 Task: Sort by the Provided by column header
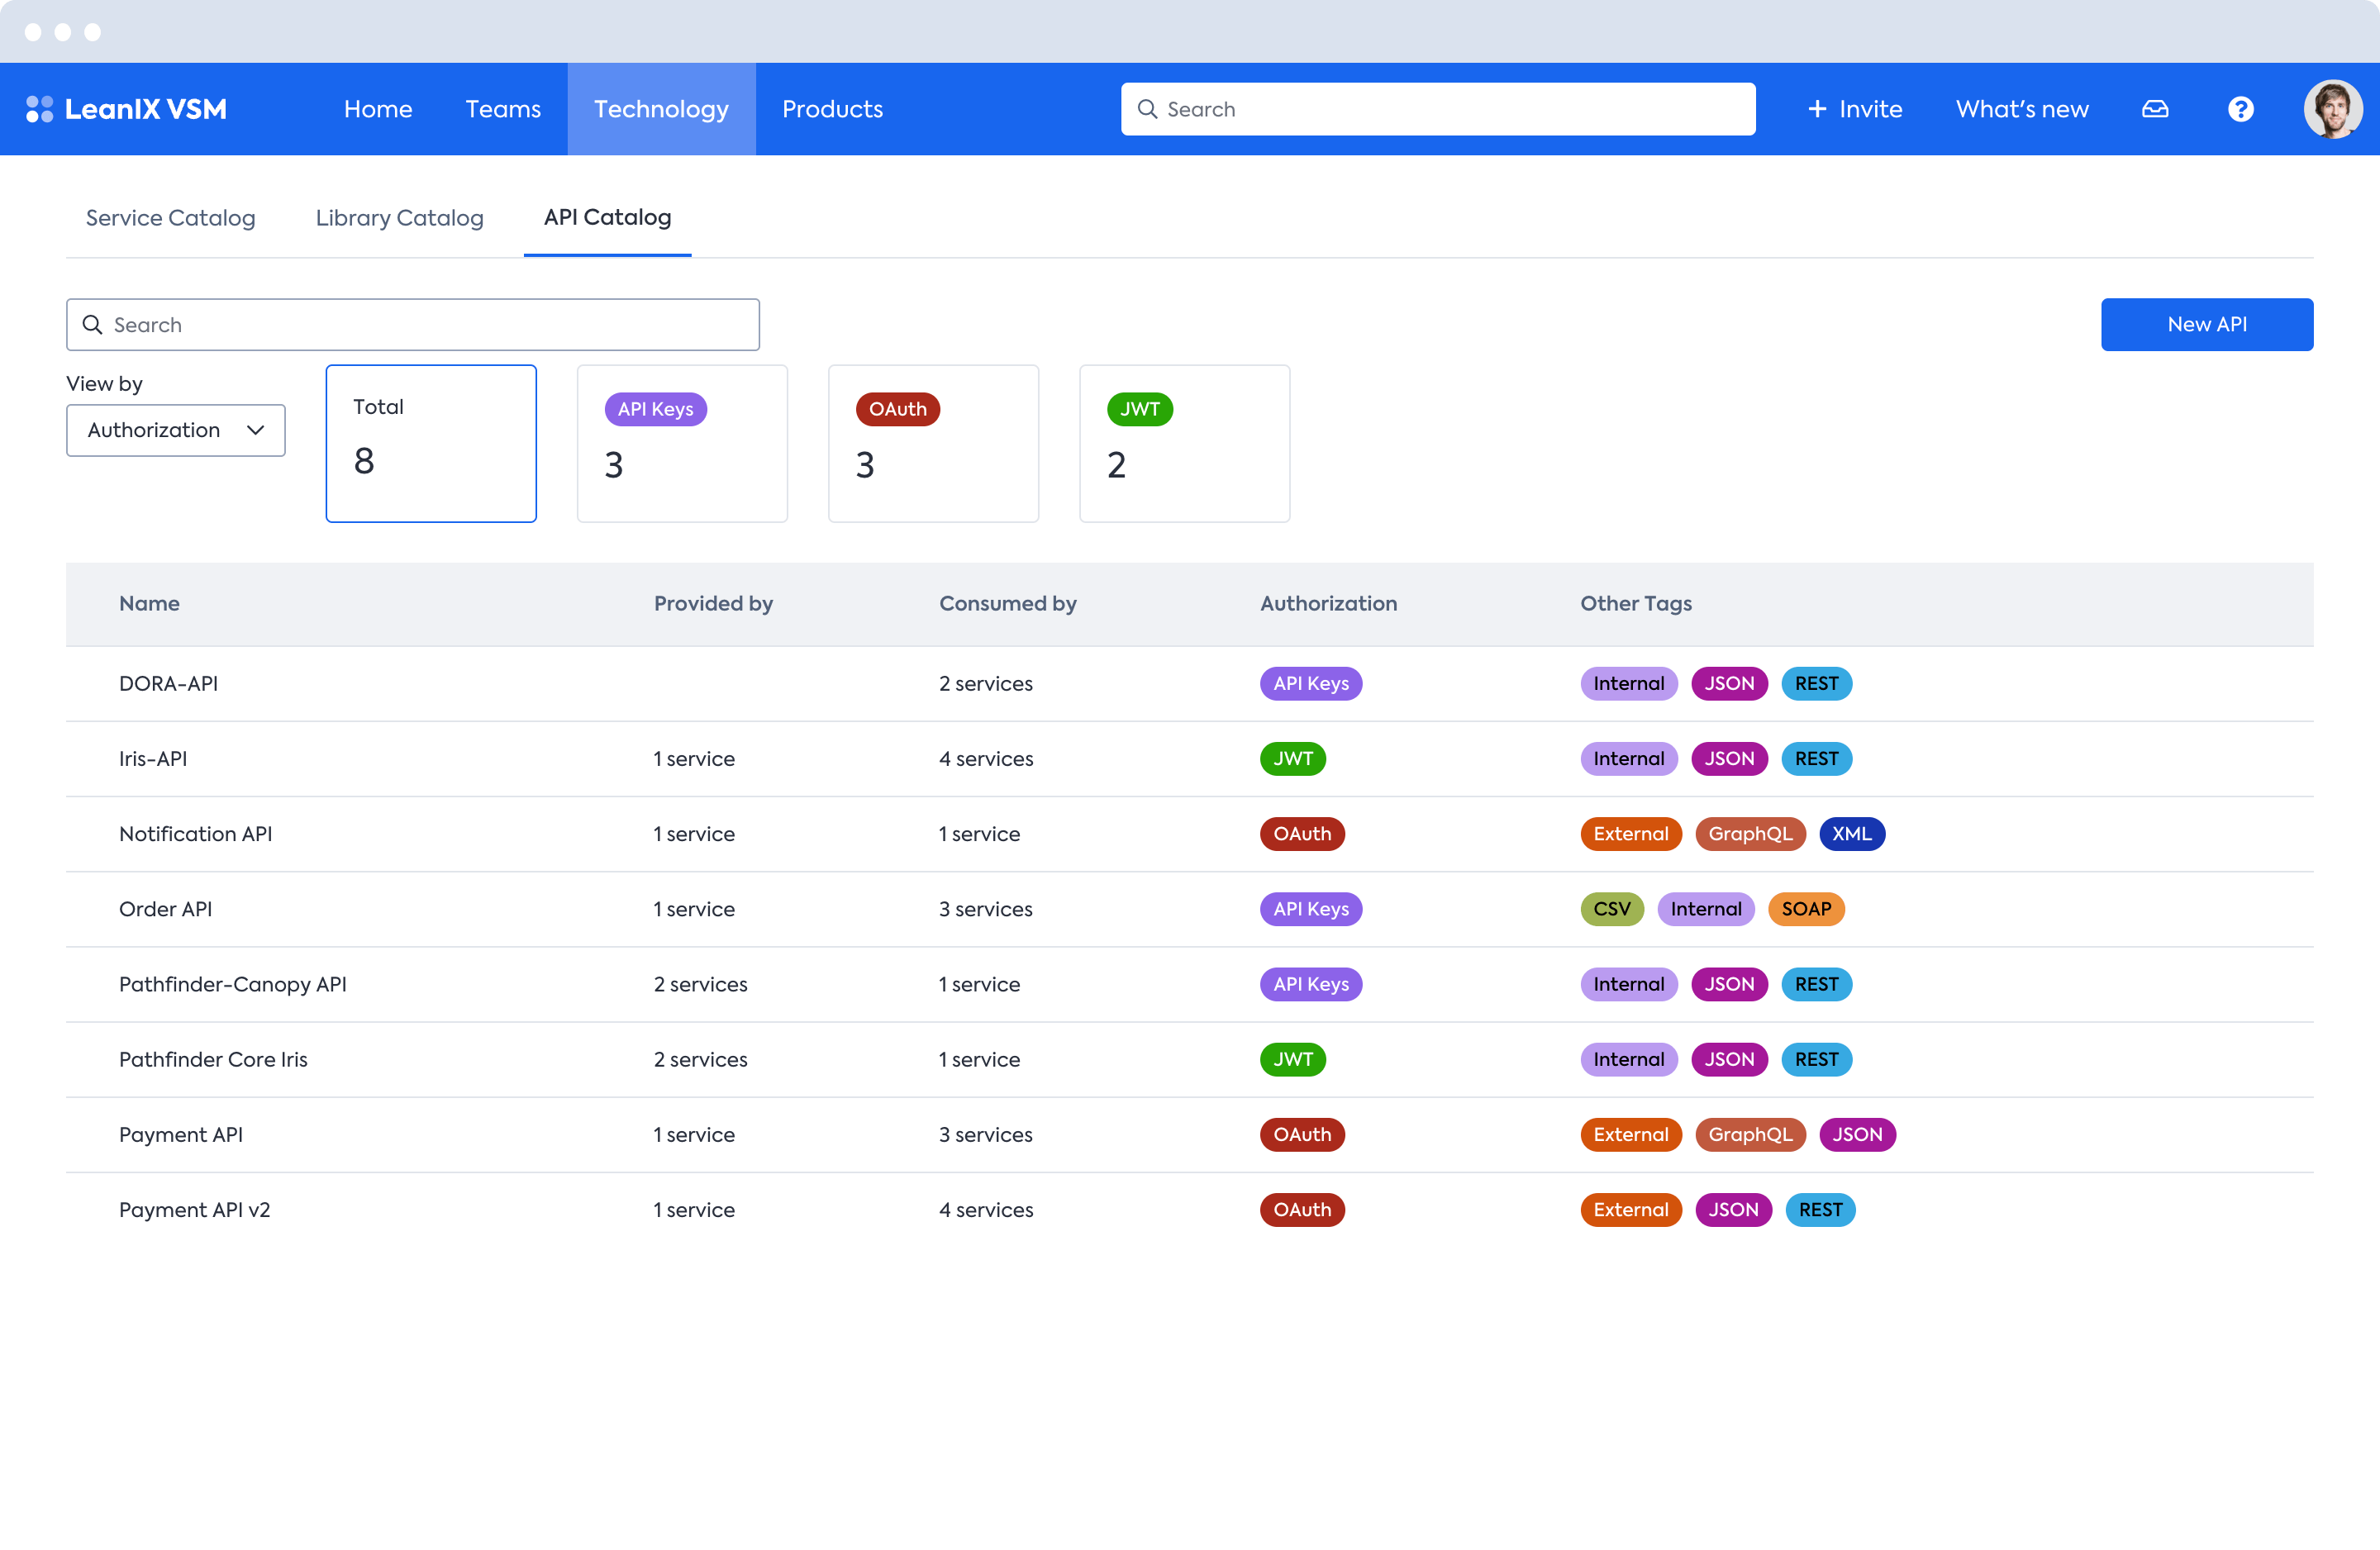[713, 604]
